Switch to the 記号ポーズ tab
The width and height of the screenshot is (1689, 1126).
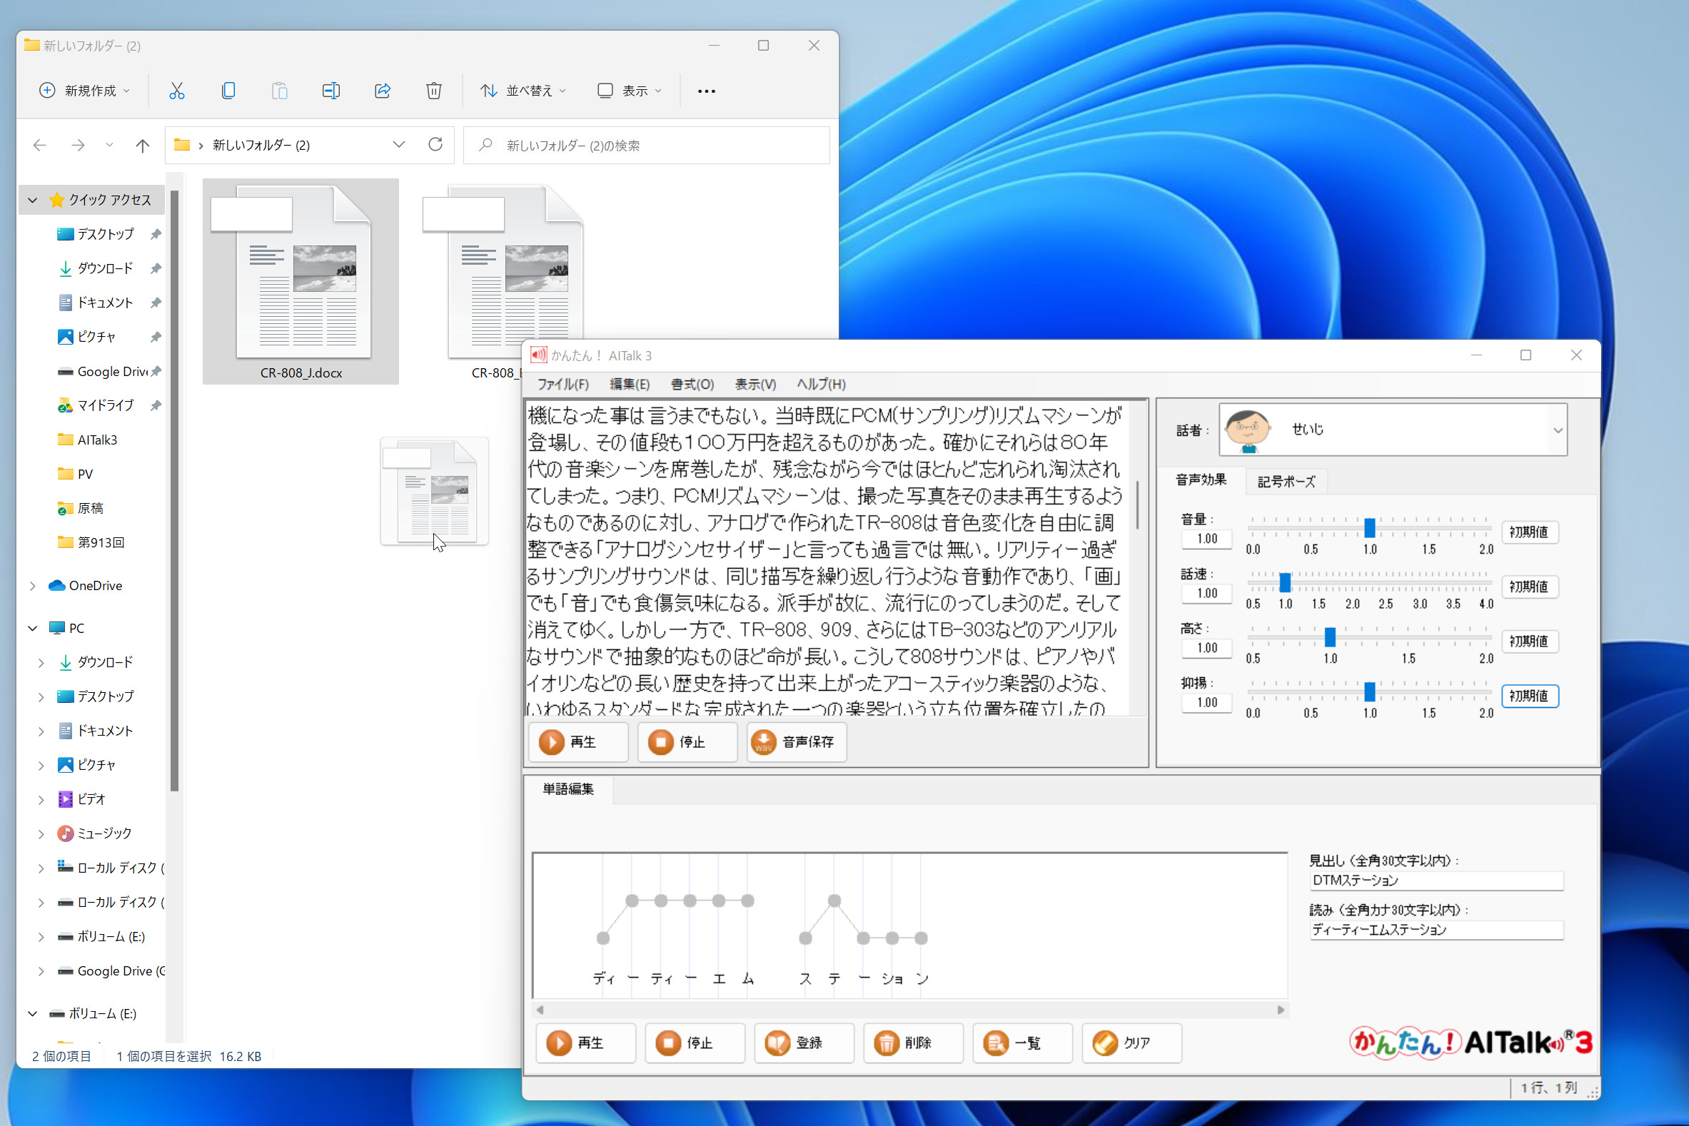click(1286, 481)
